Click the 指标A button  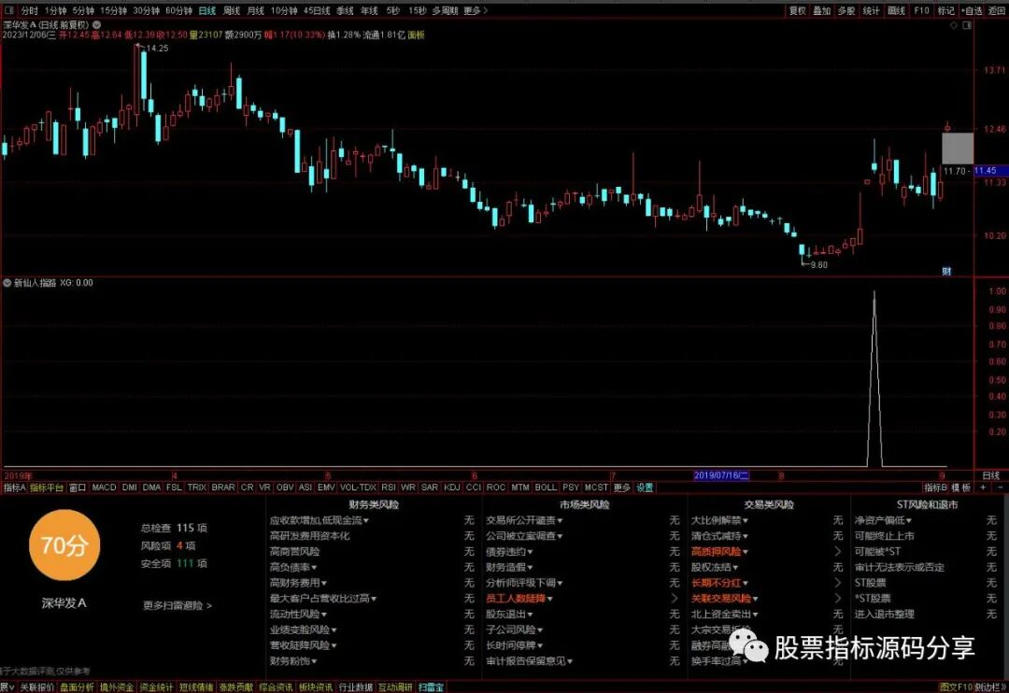pyautogui.click(x=15, y=488)
